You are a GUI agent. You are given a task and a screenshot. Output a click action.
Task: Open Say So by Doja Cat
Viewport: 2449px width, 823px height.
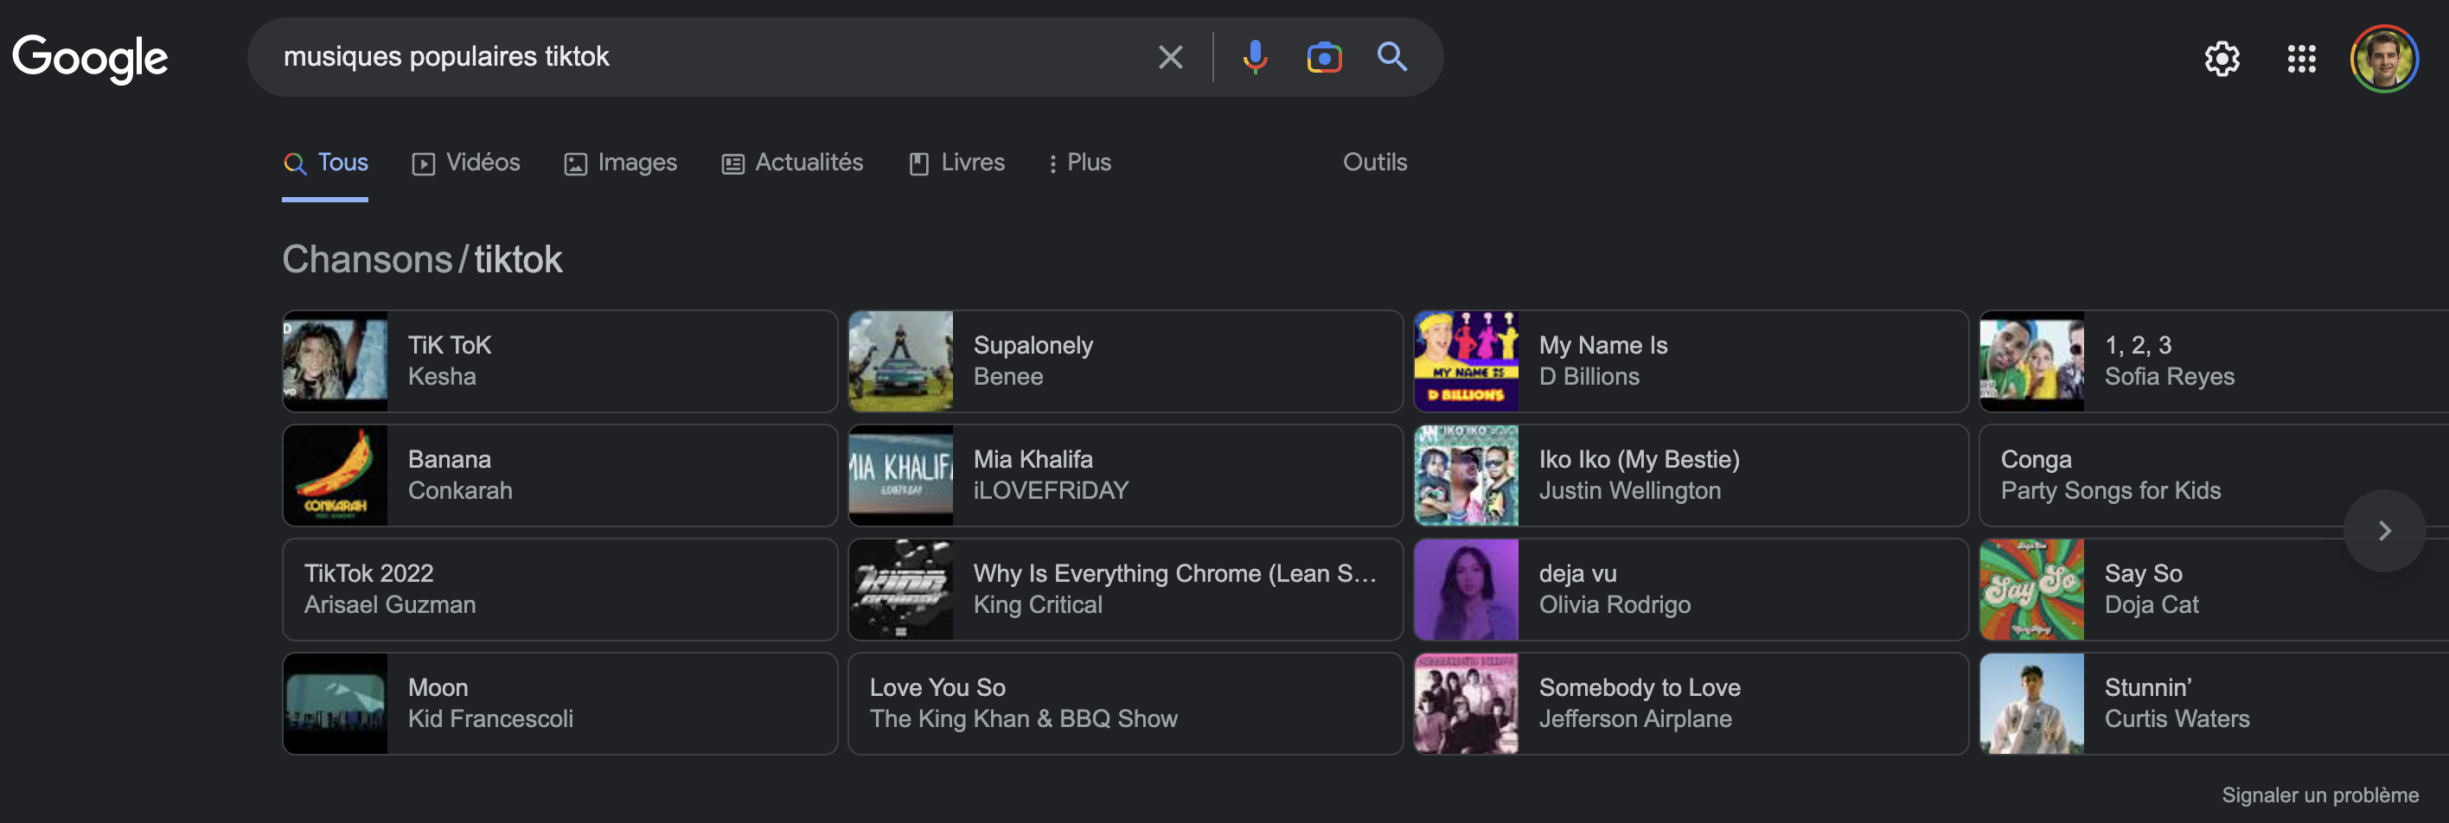(x=2187, y=590)
